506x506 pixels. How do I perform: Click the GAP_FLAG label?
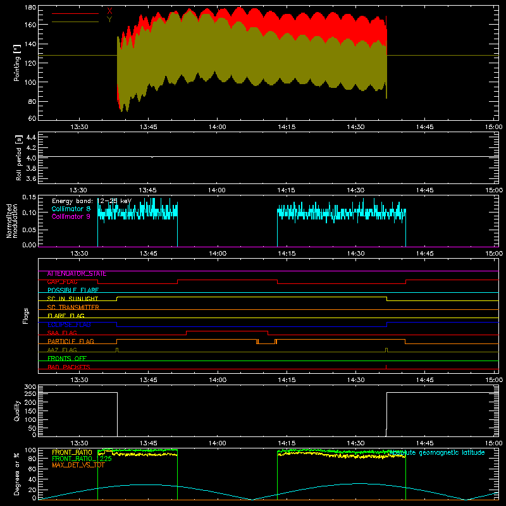(x=63, y=282)
